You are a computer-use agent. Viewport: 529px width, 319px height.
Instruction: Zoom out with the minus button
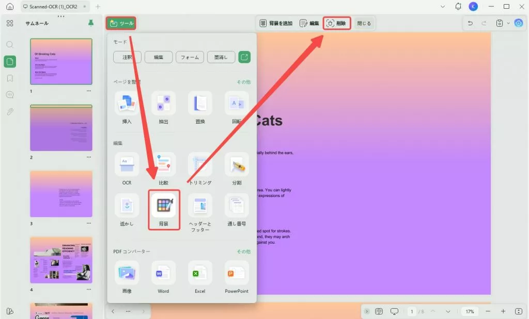click(488, 312)
